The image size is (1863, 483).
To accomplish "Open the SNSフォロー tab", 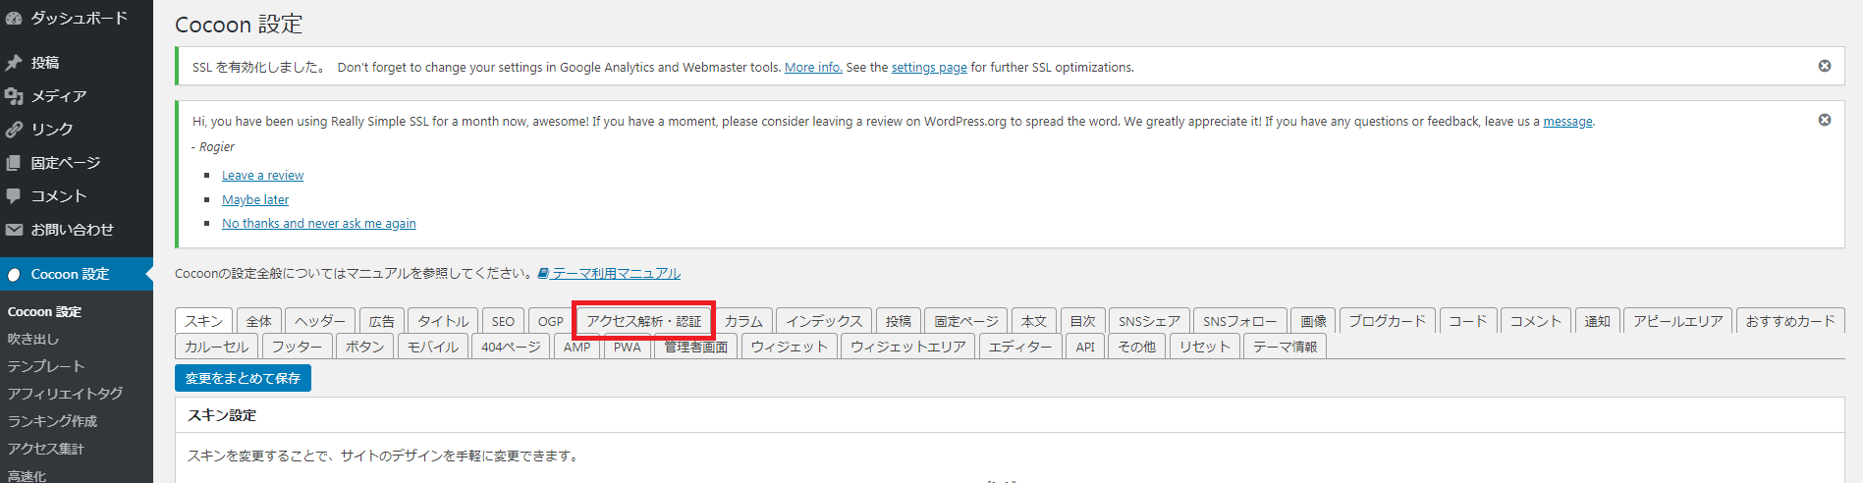I will [1239, 321].
